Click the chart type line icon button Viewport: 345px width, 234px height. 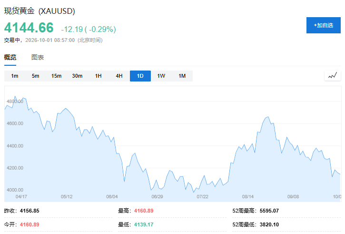333,76
